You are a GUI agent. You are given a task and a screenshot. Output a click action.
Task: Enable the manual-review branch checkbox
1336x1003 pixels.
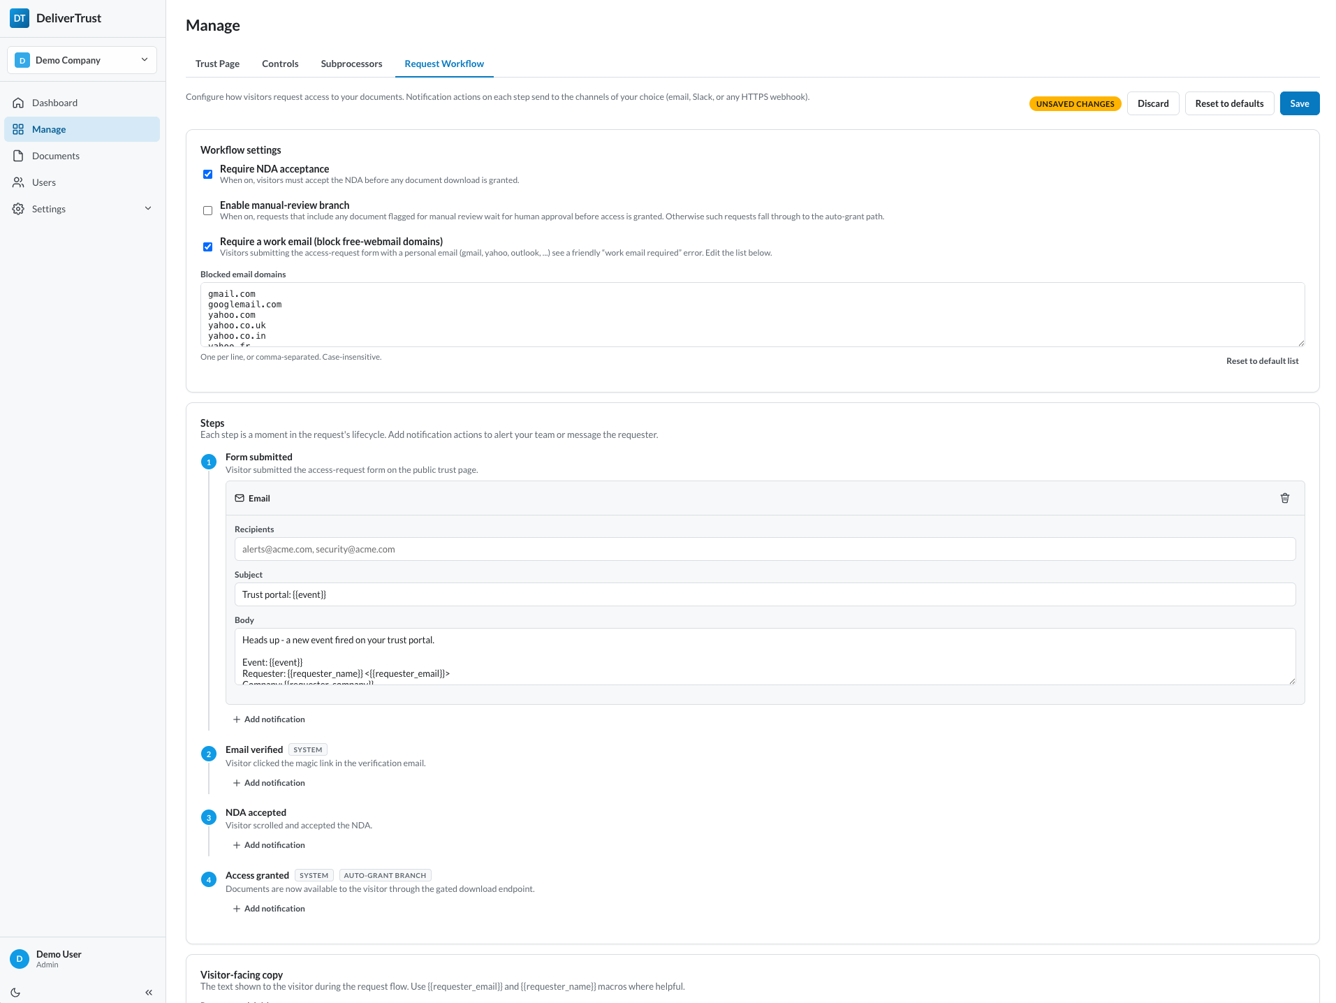tap(207, 210)
